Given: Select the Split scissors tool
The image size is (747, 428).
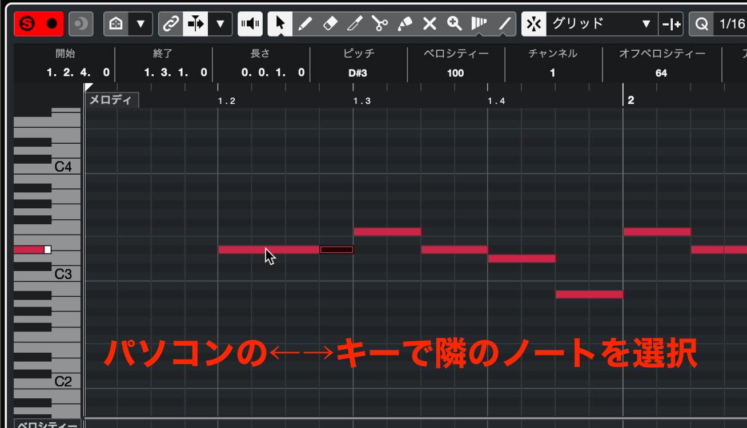Looking at the screenshot, I should coord(380,24).
